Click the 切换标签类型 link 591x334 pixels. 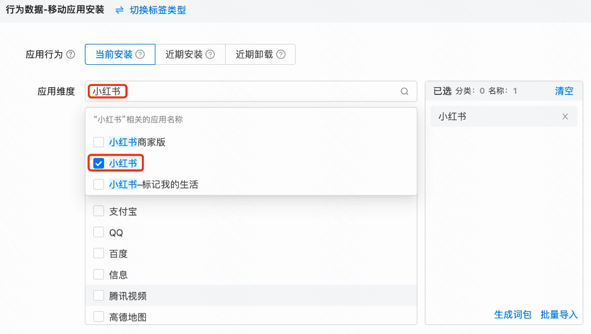158,10
